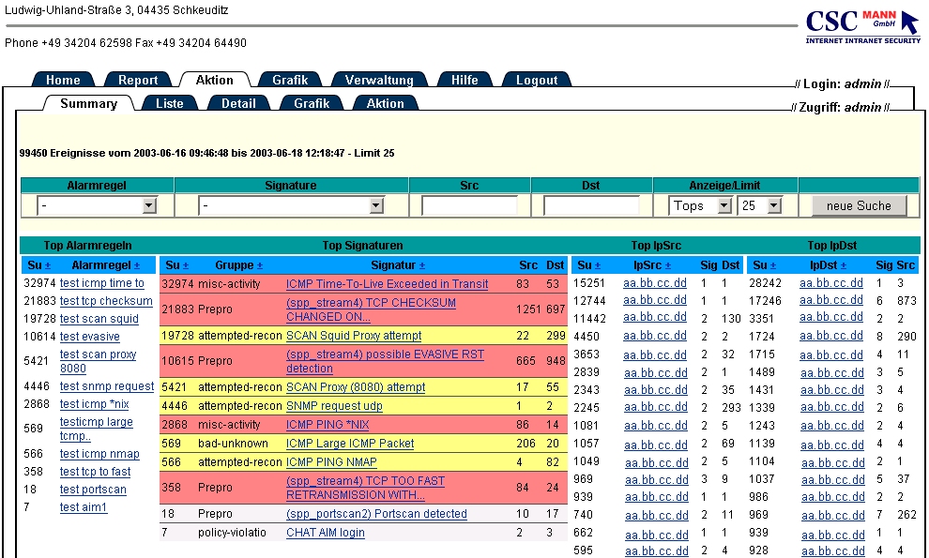Sort by IpSrc ± link
Screen dimensions: 929x558
668,266
